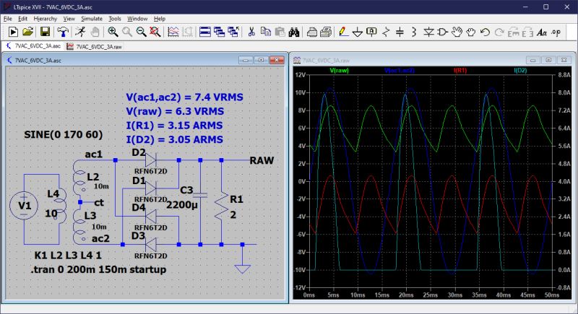Click the 50ms time axis label
The width and height of the screenshot is (578, 314).
[552, 295]
